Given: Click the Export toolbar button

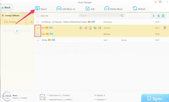Looking at the screenshot, I should click(41, 9).
